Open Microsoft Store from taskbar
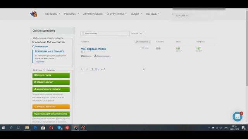 tap(43, 128)
